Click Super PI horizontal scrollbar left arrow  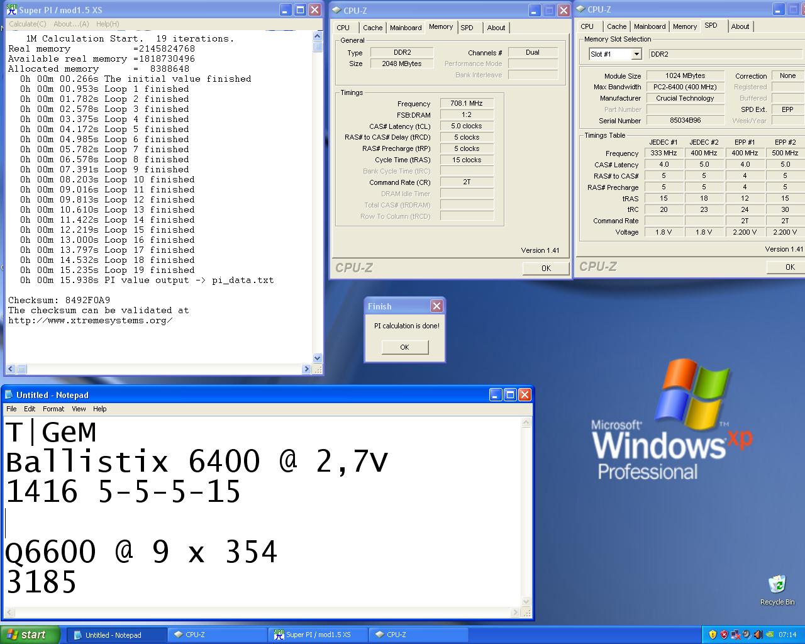[x=11, y=369]
